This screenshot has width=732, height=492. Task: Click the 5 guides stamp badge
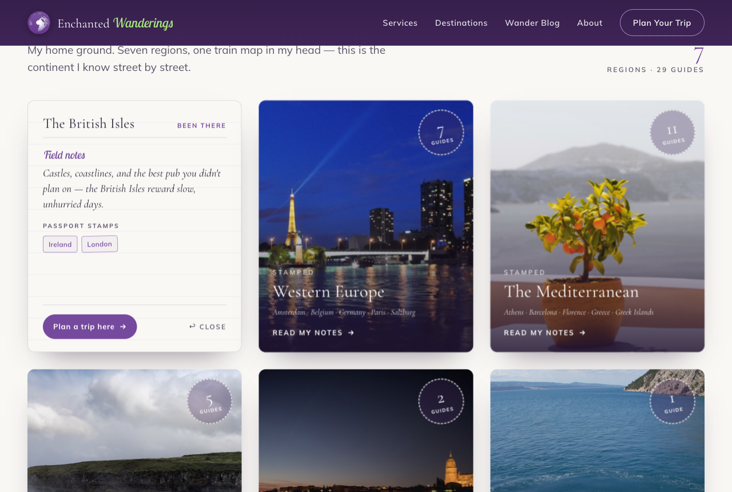point(209,402)
